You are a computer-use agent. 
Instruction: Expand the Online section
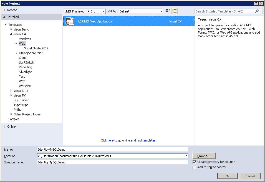pyautogui.click(x=5, y=127)
